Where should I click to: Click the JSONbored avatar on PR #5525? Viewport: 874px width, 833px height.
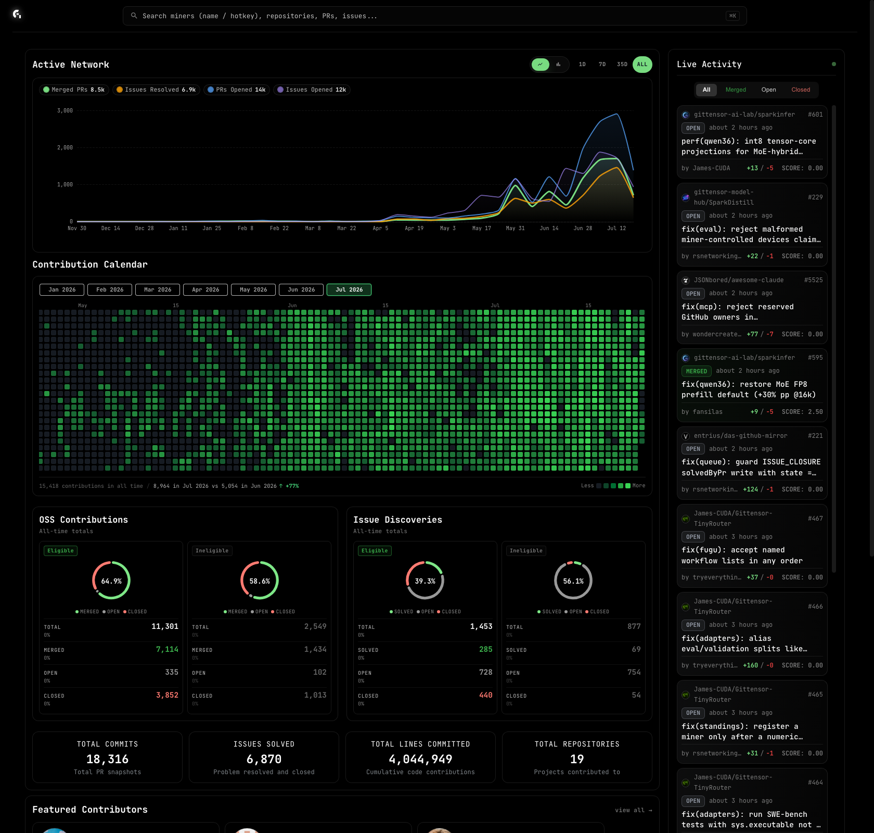(686, 280)
